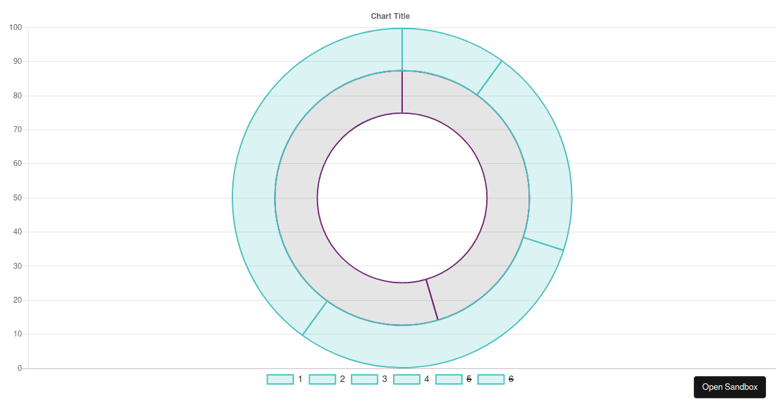
Task: Toggle dataset 2 legend label
Action: [x=342, y=379]
